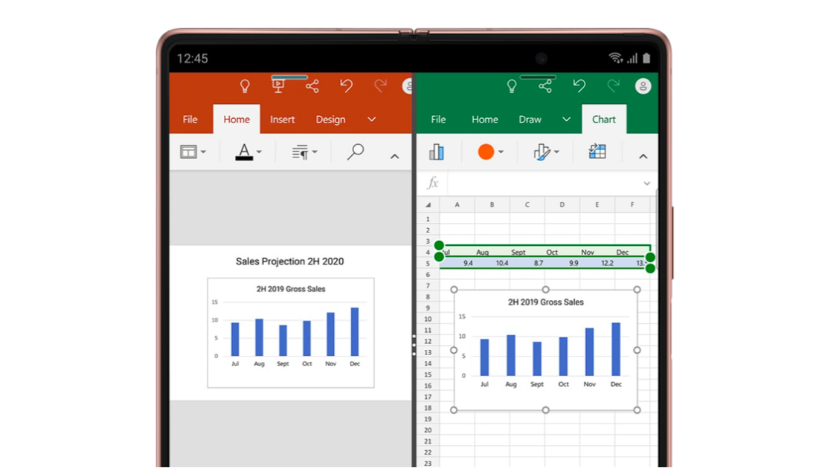Select column A header in Excel
Screen dimensions: 813x468
click(x=457, y=204)
